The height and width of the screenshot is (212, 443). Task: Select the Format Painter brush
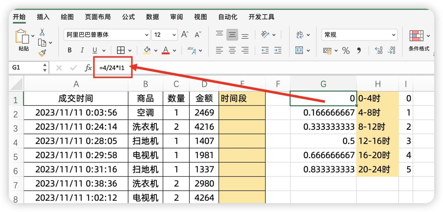click(x=42, y=53)
